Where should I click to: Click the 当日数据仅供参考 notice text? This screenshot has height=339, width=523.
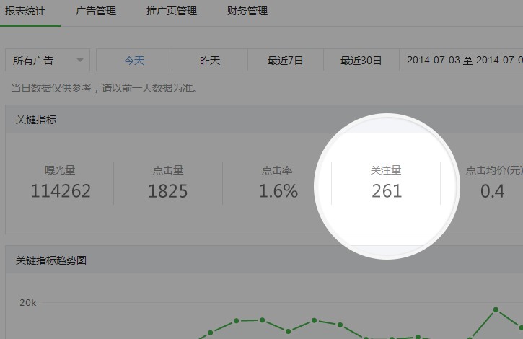pos(105,89)
